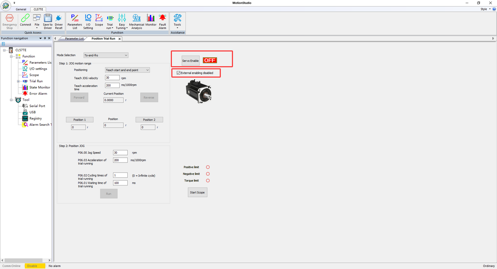Image resolution: width=497 pixels, height=269 pixels.
Task: Switch to the General ribbon tab
Action: [x=21, y=9]
